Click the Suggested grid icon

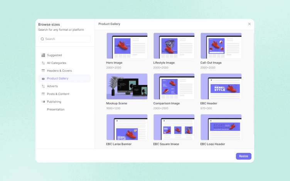pyautogui.click(x=43, y=55)
